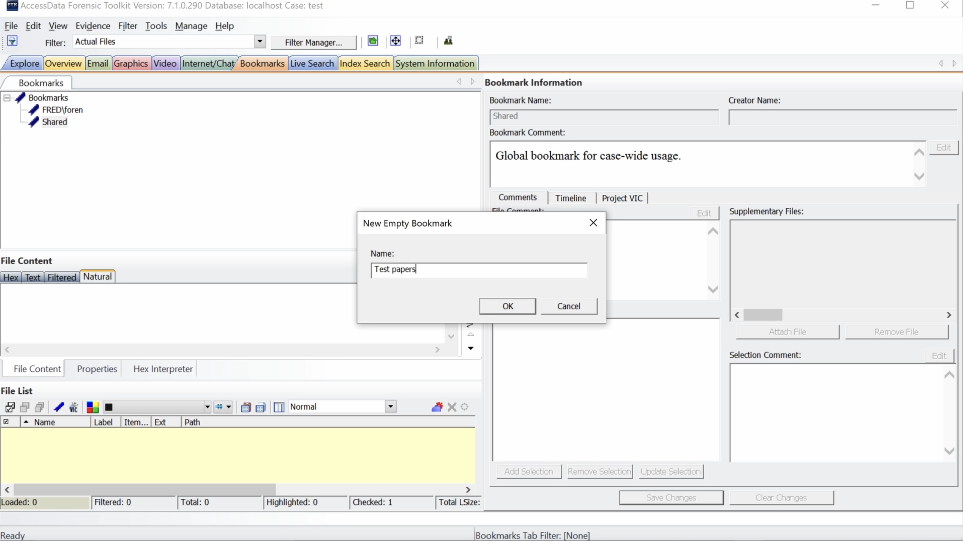The height and width of the screenshot is (541, 963).
Task: Toggle the check-all checkbox in File List header
Action: pos(6,422)
